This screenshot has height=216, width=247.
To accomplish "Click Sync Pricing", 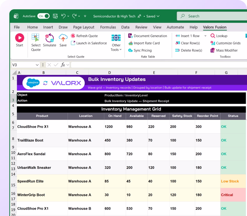I will coord(140,50).
